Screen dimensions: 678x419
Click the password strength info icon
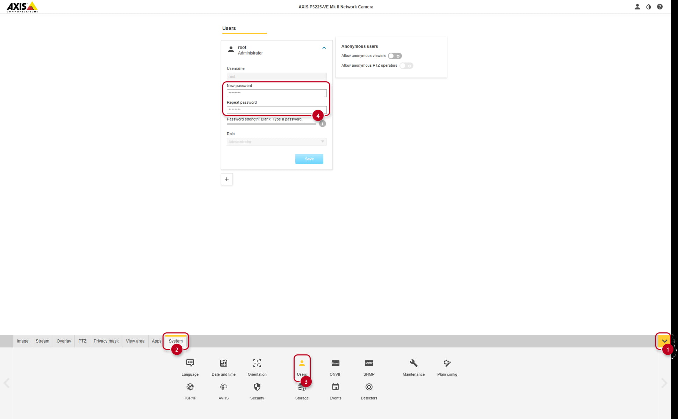click(x=323, y=124)
